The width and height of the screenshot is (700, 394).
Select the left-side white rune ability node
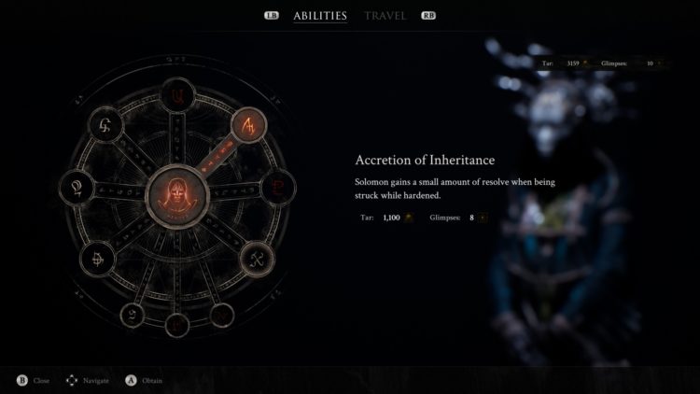(77, 188)
